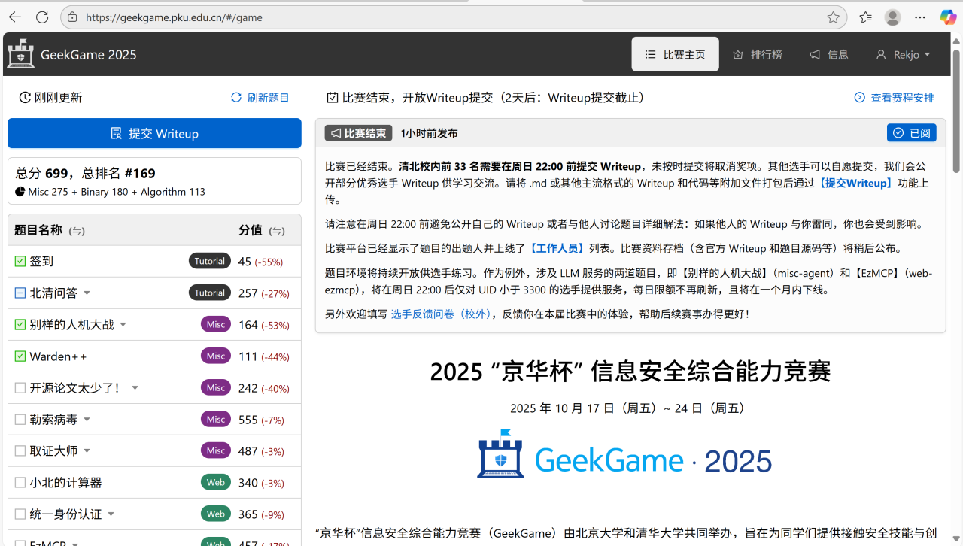
Task: Click the Misc tag on 开源论文太少了！ row
Action: pyautogui.click(x=216, y=387)
